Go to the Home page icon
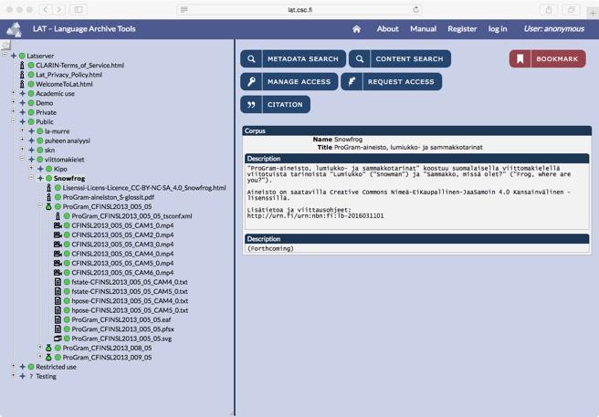This screenshot has height=417, width=599. coord(356,29)
